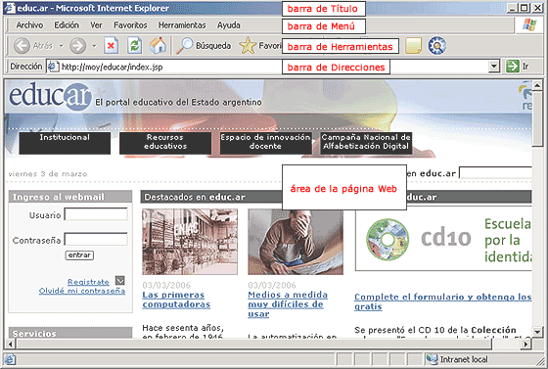The height and width of the screenshot is (369, 548).
Task: Click the page icon beside the URL
Action: click(53, 67)
